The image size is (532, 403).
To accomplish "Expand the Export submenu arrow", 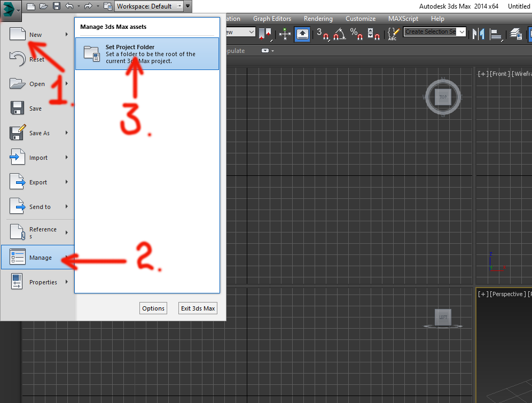I will [x=67, y=182].
